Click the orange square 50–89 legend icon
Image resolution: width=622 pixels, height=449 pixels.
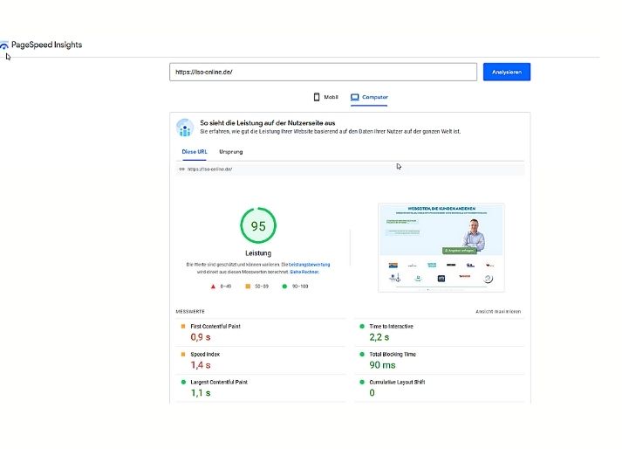coord(248,287)
